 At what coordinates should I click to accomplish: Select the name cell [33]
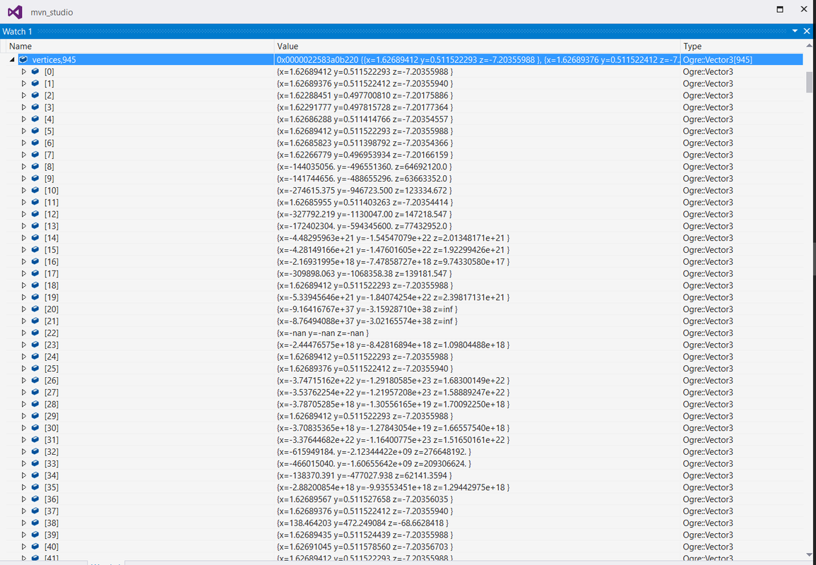[x=52, y=463]
